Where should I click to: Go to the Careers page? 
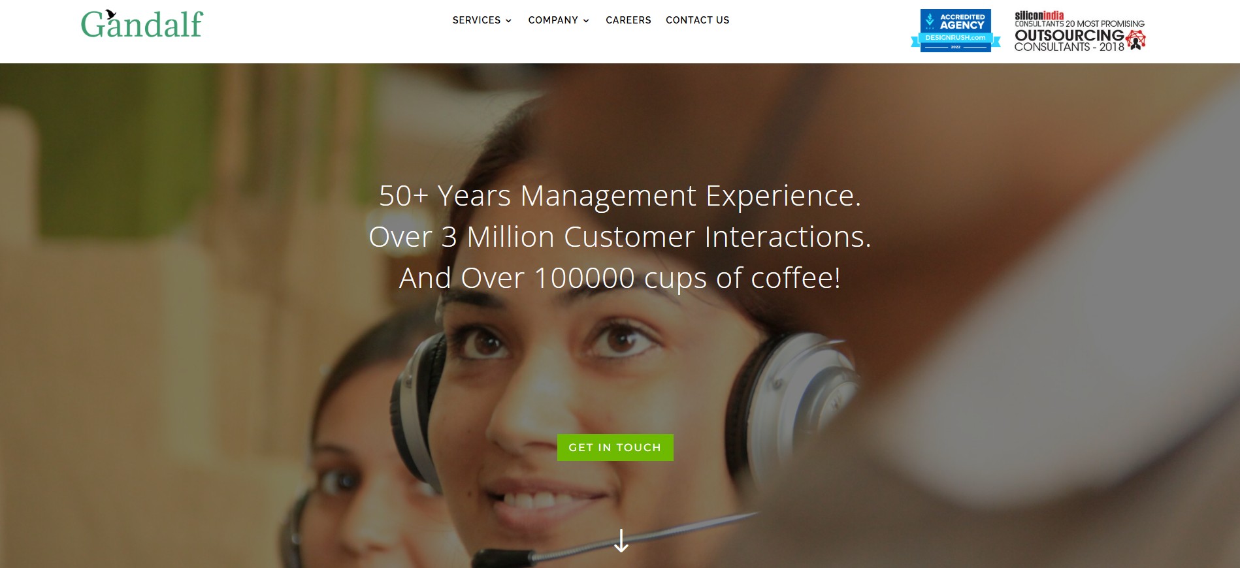(628, 20)
